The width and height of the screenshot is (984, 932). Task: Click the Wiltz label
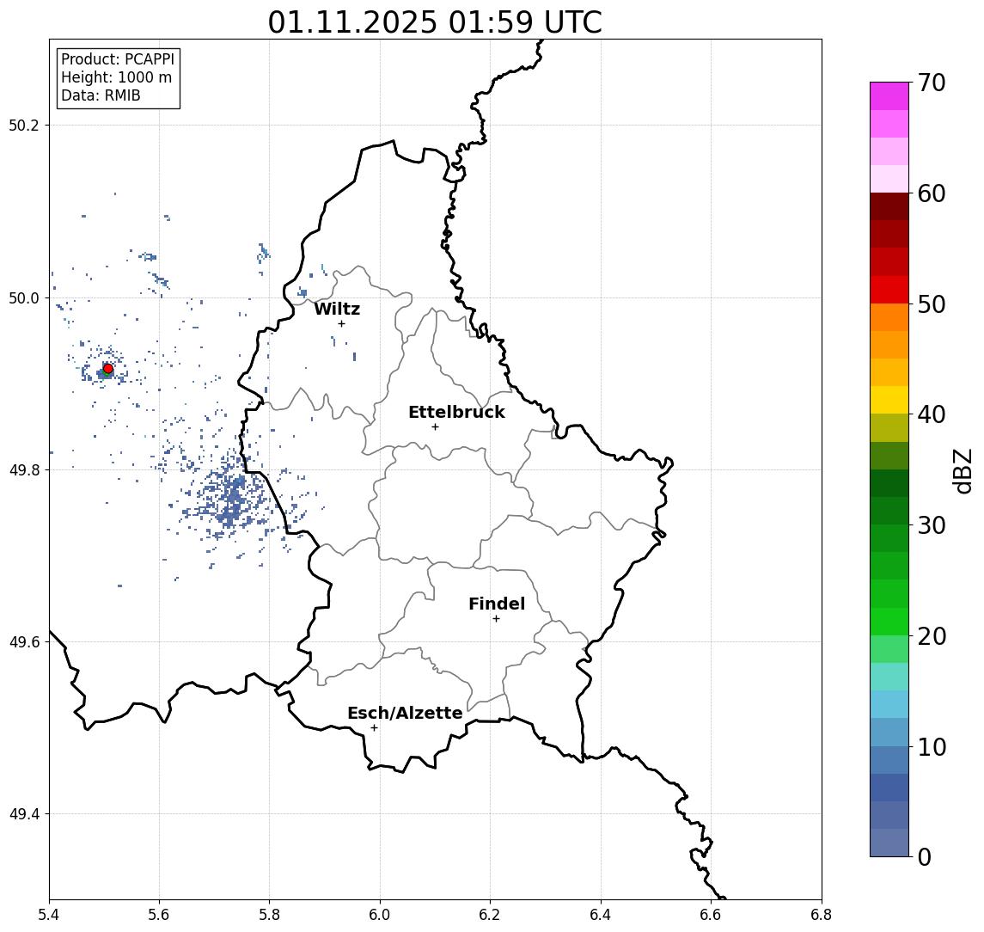point(337,309)
